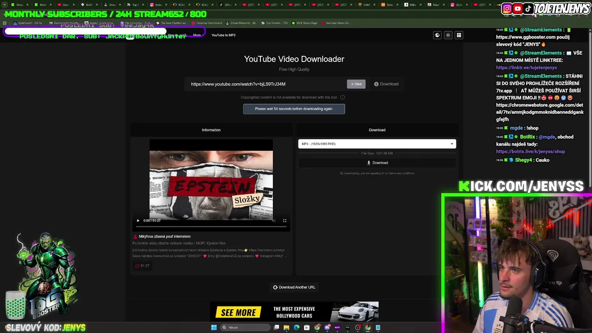Click username mgde in chat

pos(517,128)
